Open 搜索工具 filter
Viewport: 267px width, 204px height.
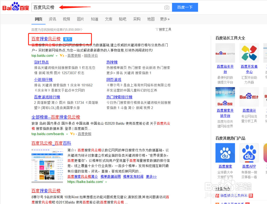(163, 29)
